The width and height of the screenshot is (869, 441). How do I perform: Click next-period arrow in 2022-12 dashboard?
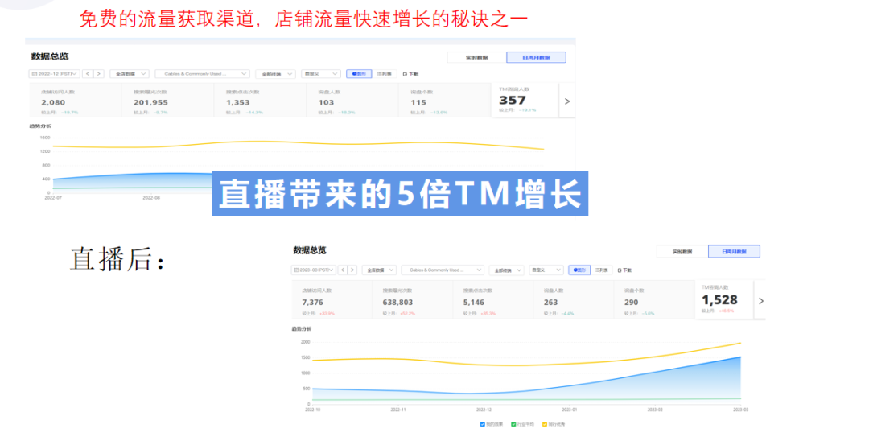pyautogui.click(x=99, y=74)
